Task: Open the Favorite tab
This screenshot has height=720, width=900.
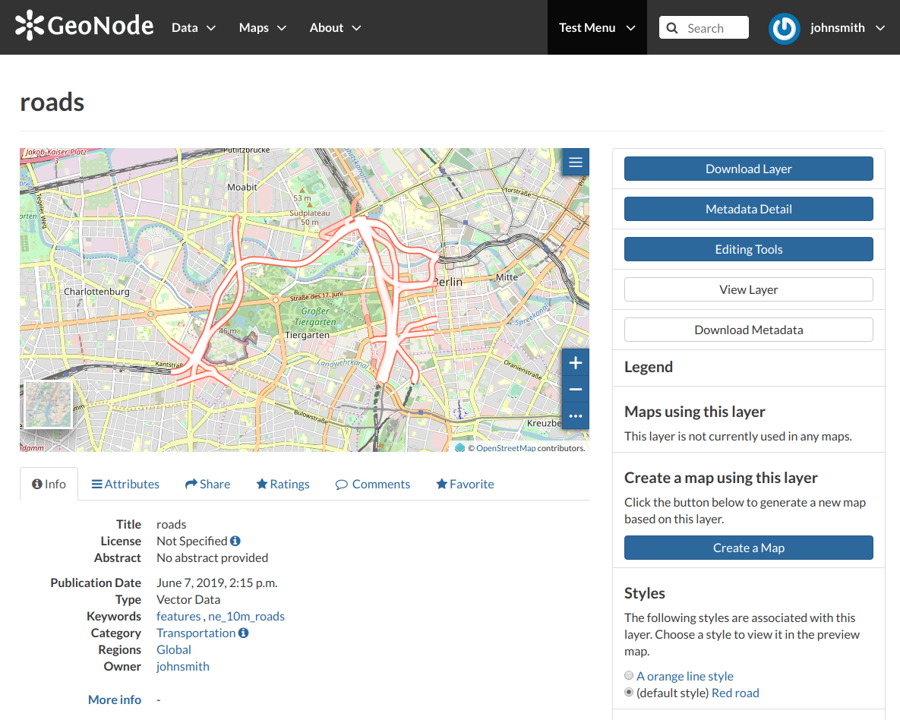Action: point(465,484)
